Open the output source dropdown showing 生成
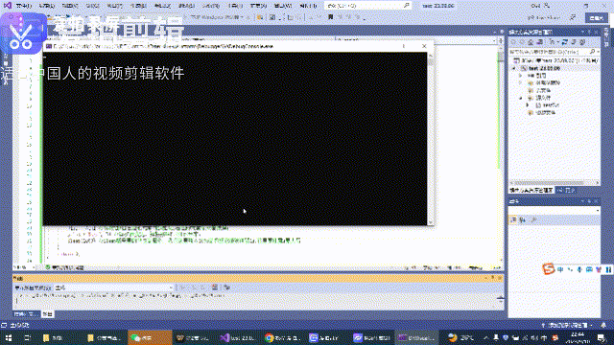Screen dimensions: 614x345 pyautogui.click(x=113, y=287)
